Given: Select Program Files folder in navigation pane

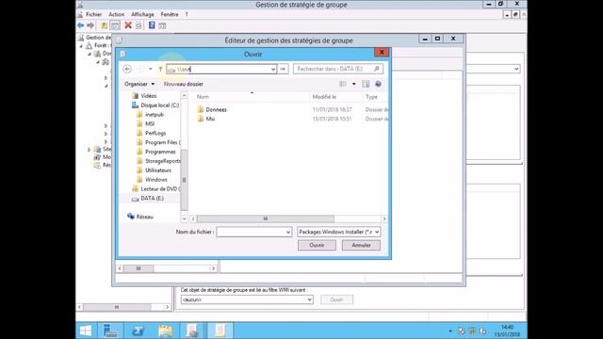Looking at the screenshot, I should 158,142.
